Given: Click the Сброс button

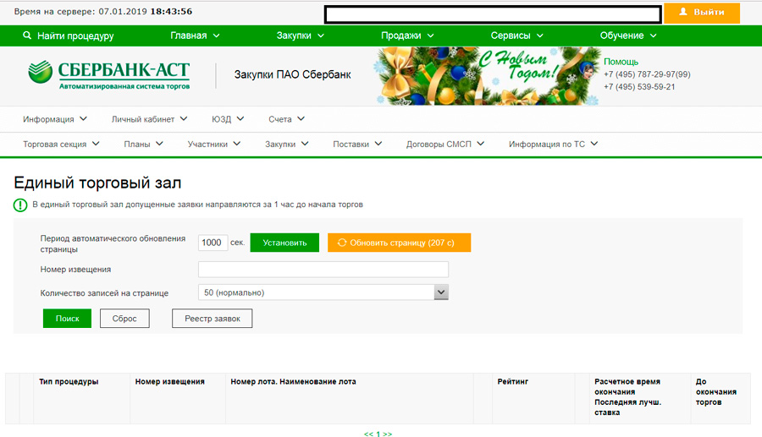Looking at the screenshot, I should tap(124, 318).
